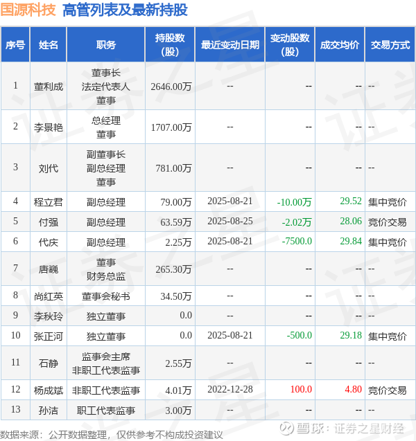Click the name 石静
This screenshot has height=441, width=416.
pyautogui.click(x=49, y=363)
